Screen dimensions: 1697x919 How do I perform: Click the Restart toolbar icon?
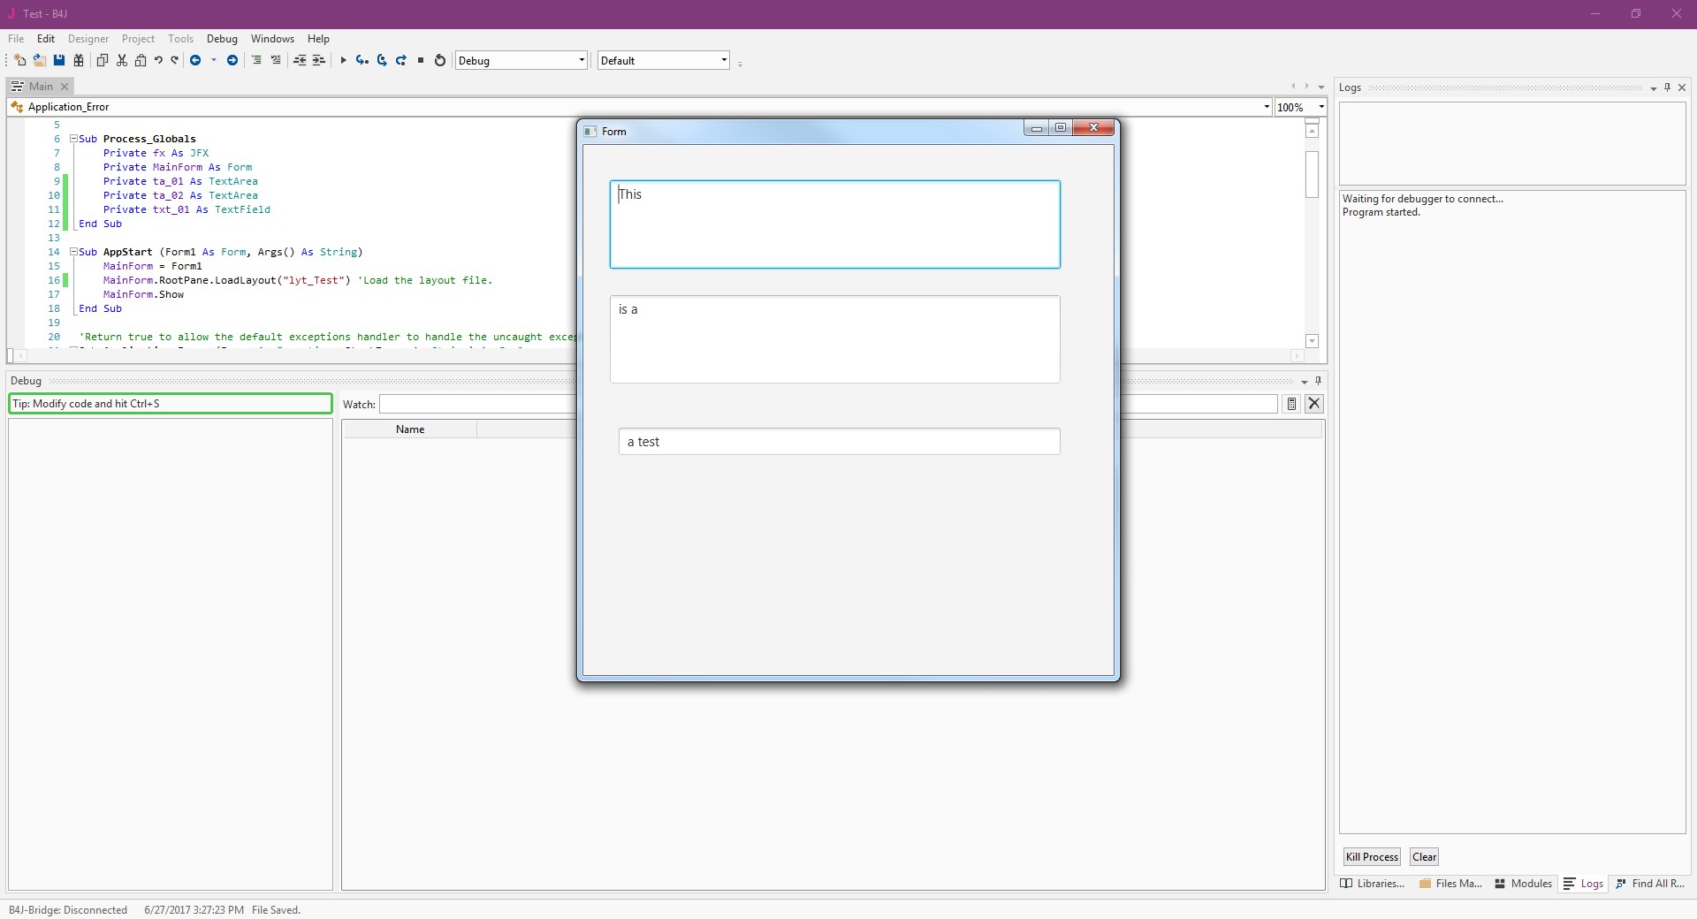[x=440, y=60]
